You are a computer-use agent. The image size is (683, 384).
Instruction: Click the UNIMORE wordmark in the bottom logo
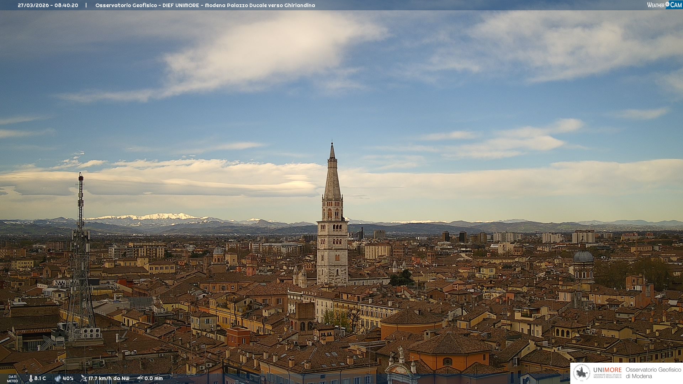click(x=607, y=370)
